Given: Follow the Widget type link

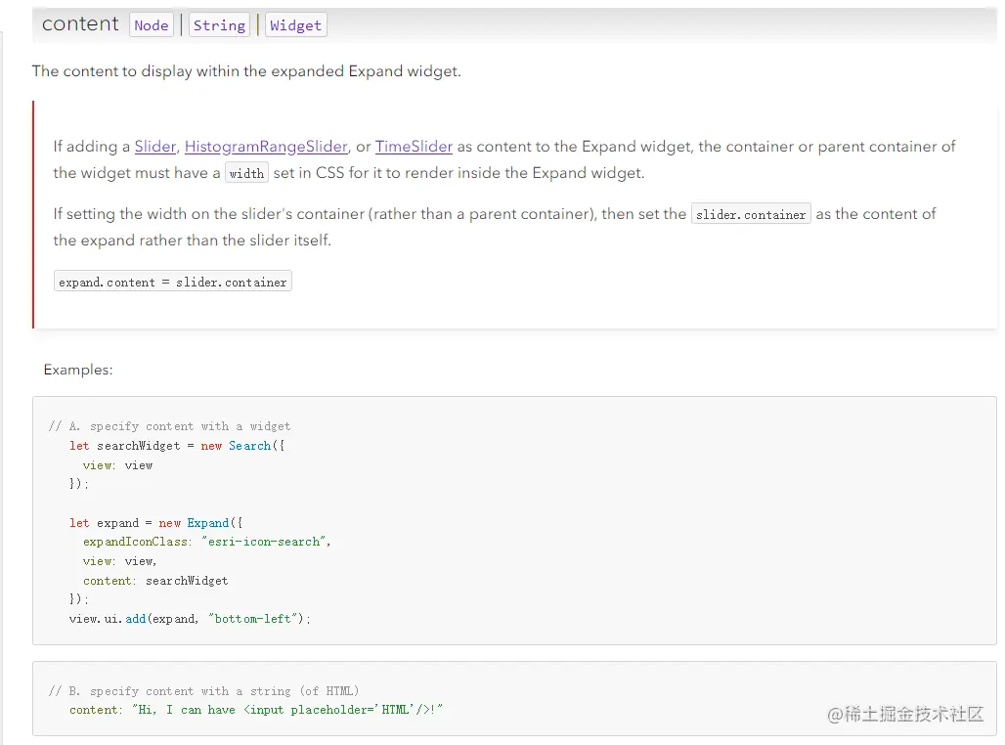Looking at the screenshot, I should coord(295,25).
